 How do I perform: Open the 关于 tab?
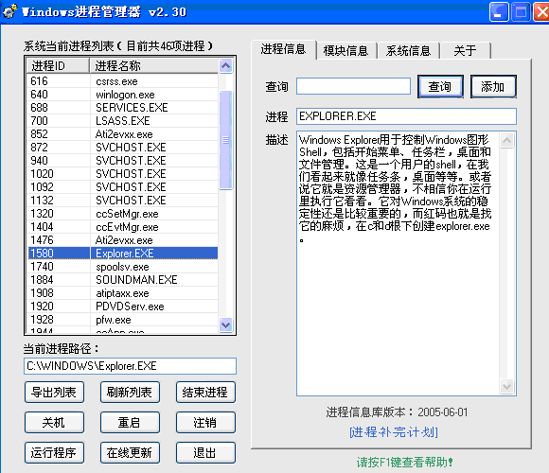tap(466, 51)
